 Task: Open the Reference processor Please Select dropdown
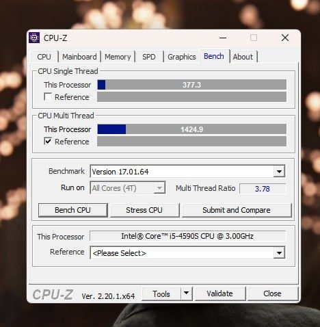[279, 252]
